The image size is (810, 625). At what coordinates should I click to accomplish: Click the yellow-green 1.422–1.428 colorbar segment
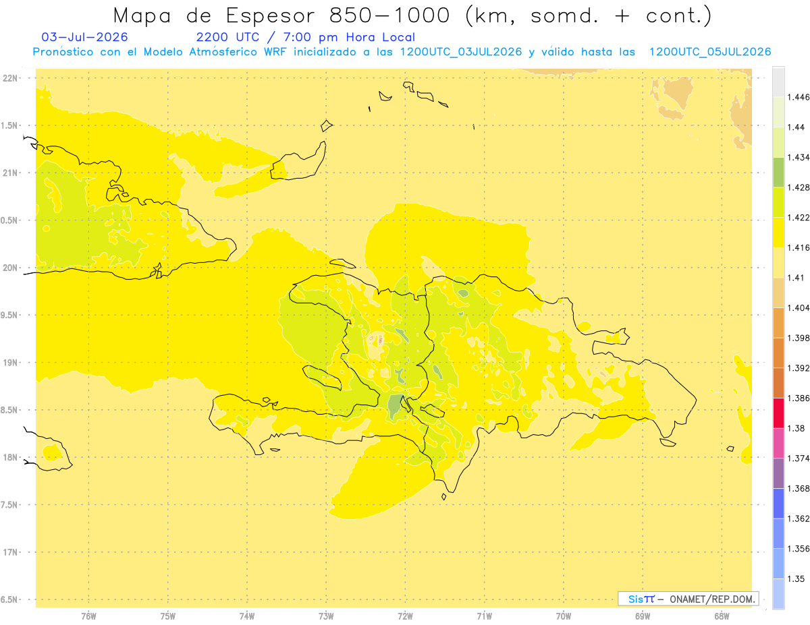(778, 202)
